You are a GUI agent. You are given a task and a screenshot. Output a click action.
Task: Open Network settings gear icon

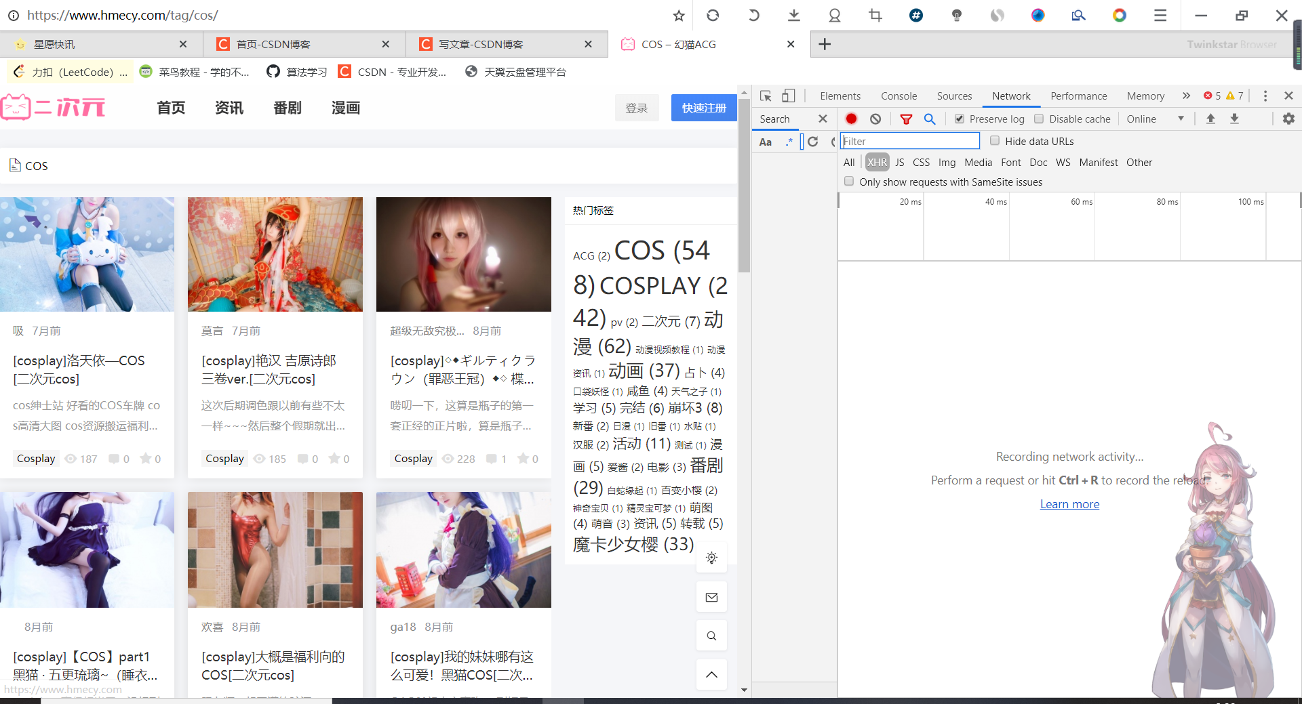(x=1288, y=119)
